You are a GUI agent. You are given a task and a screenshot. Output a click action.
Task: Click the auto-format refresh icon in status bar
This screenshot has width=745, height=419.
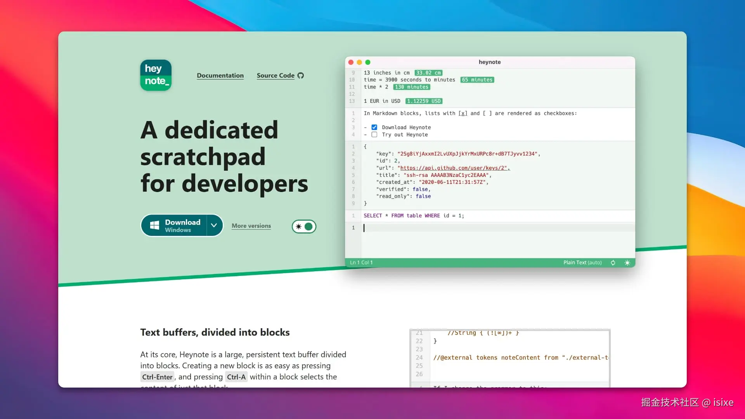tap(613, 263)
